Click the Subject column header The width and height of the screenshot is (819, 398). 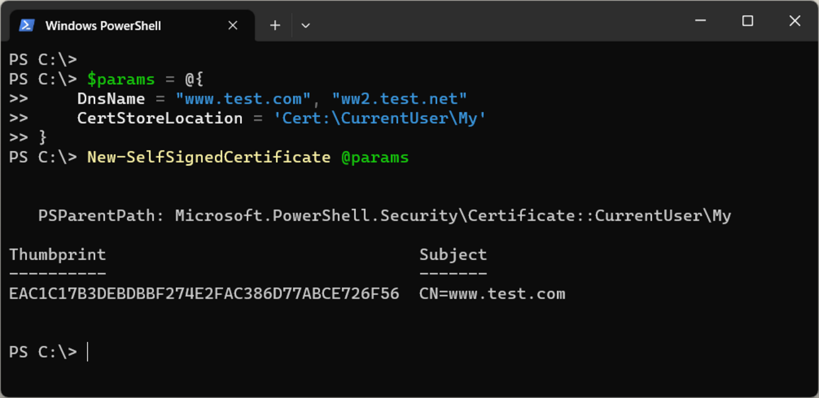coord(453,255)
